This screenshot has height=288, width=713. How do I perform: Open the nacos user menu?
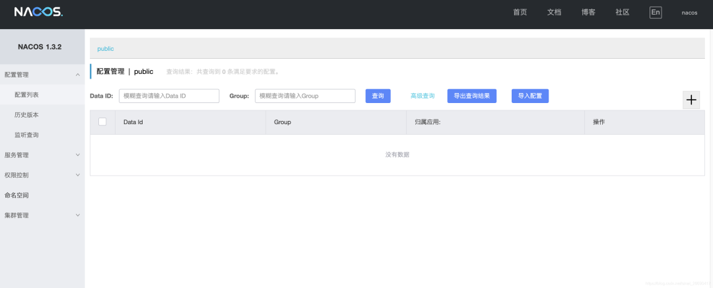(x=689, y=13)
